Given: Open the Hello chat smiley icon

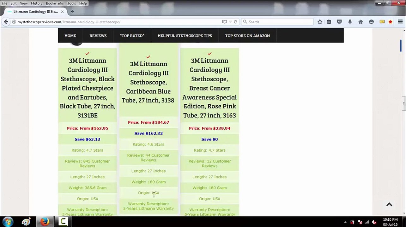Looking at the screenshot, I should coord(371,22).
